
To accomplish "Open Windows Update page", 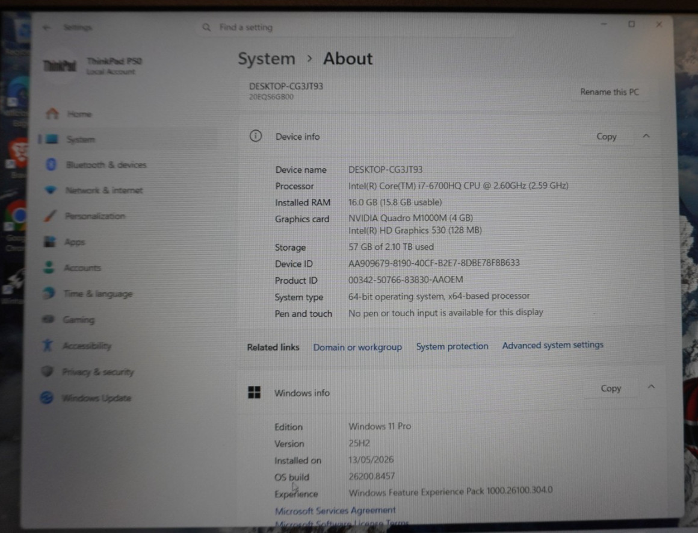I will tap(96, 397).
